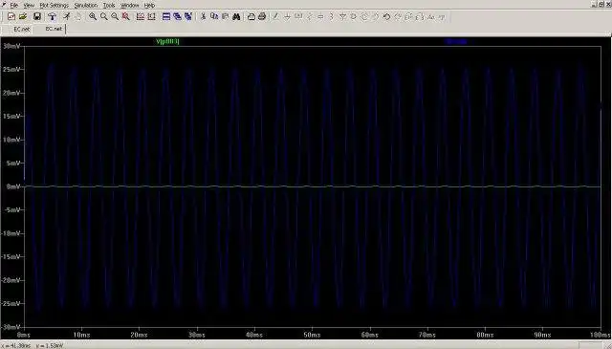Select the second EC.net tab
This screenshot has width=612, height=349.
click(x=54, y=30)
